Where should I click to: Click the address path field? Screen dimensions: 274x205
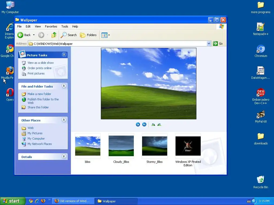click(x=117, y=44)
